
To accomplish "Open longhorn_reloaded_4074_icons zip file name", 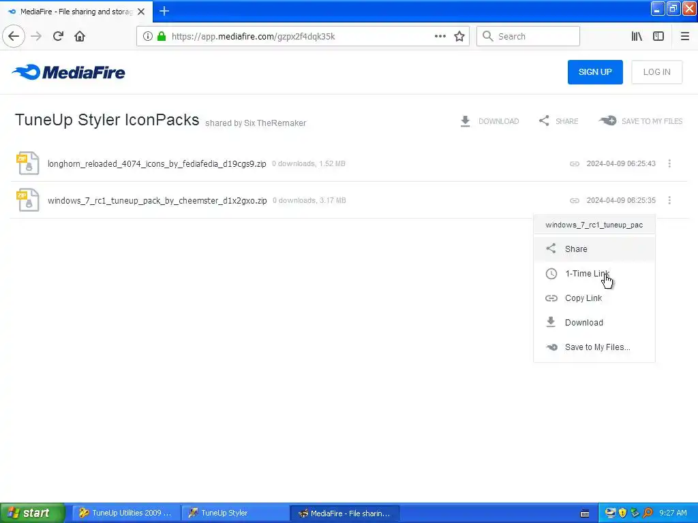I will (x=157, y=163).
